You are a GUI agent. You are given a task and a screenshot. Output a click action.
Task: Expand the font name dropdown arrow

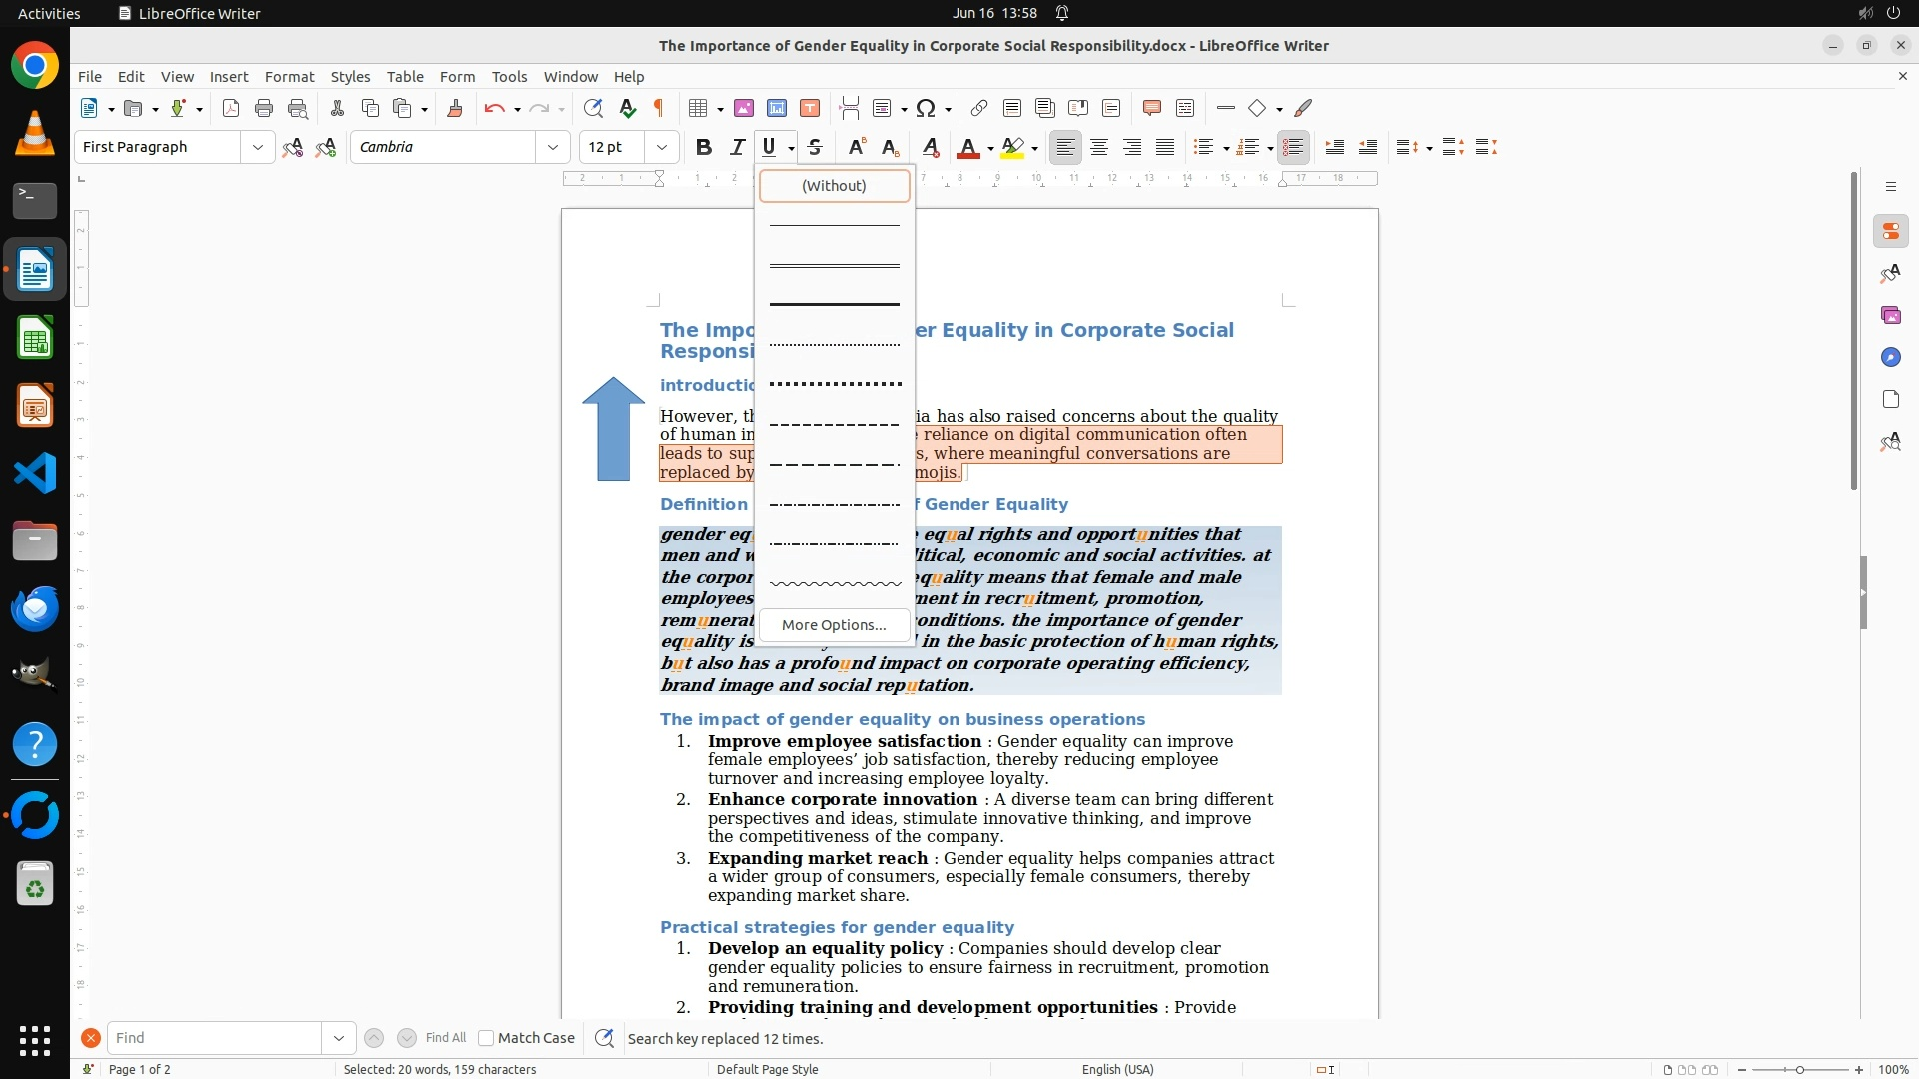pos(552,147)
